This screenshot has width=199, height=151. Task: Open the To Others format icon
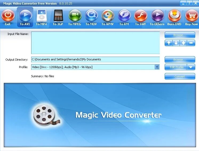[157, 16]
